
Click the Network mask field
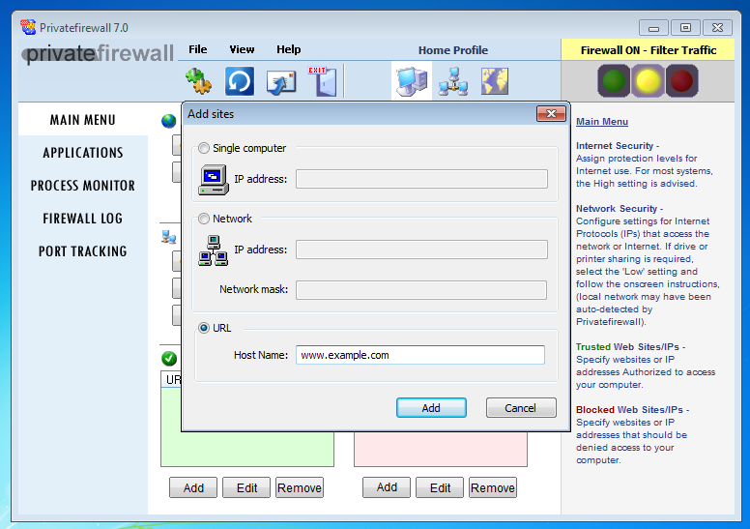click(421, 289)
